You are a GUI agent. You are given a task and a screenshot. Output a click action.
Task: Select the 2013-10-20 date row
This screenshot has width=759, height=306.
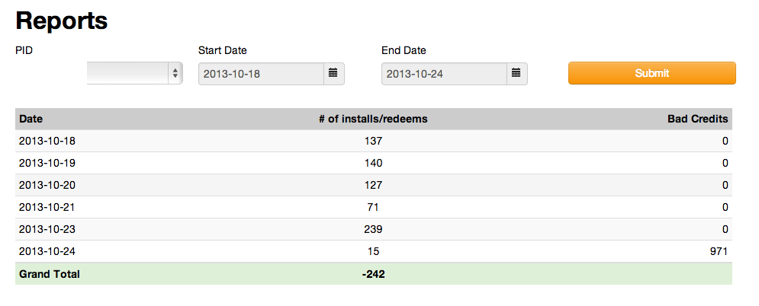(47, 185)
